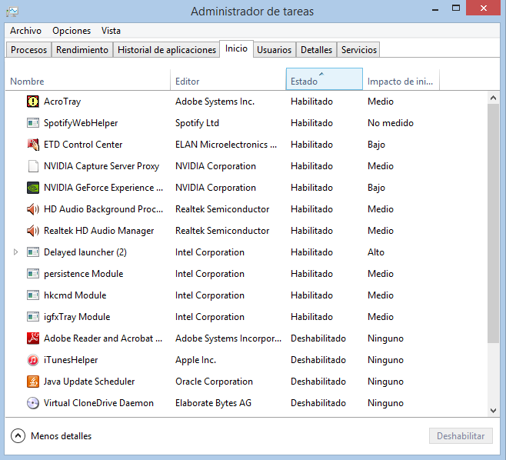Image resolution: width=506 pixels, height=460 pixels.
Task: Sort by the Editor column header
Action: pos(228,79)
